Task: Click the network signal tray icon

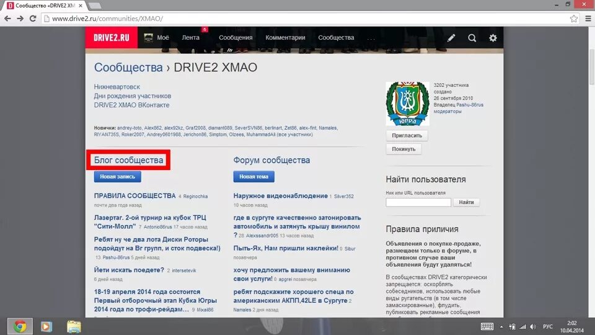Action: click(x=522, y=327)
